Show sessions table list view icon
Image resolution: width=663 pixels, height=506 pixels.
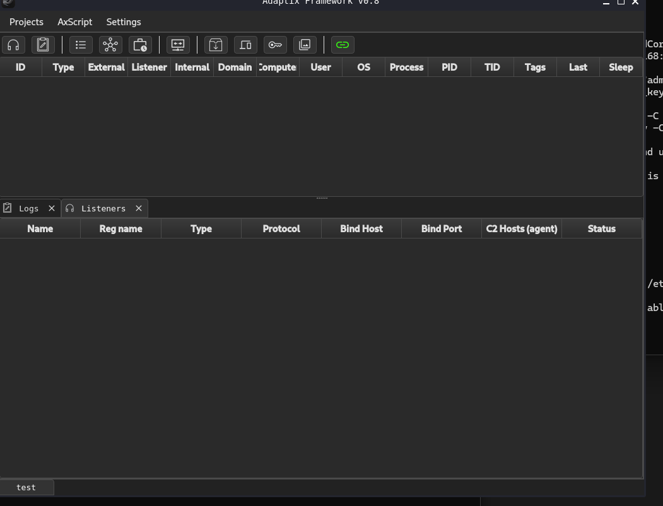pyautogui.click(x=81, y=45)
